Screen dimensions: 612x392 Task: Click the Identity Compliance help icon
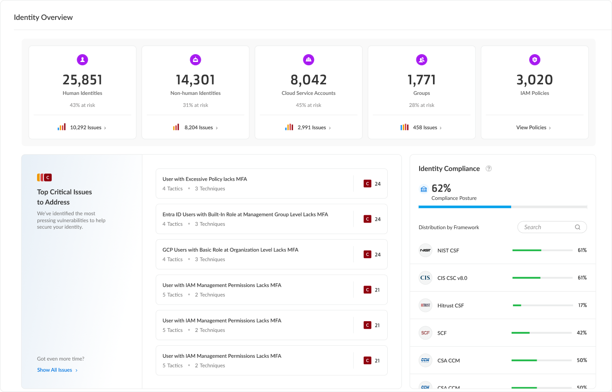click(x=488, y=169)
